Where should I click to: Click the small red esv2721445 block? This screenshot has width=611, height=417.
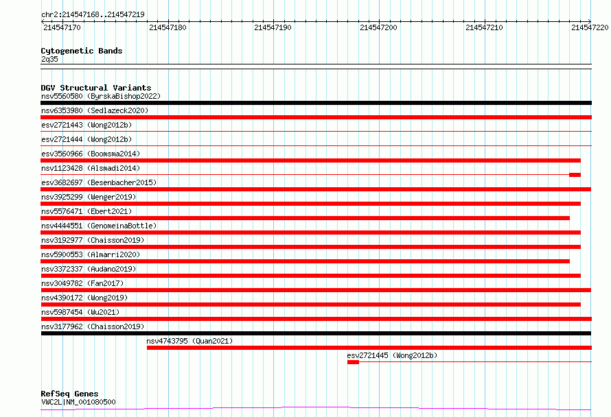click(353, 362)
